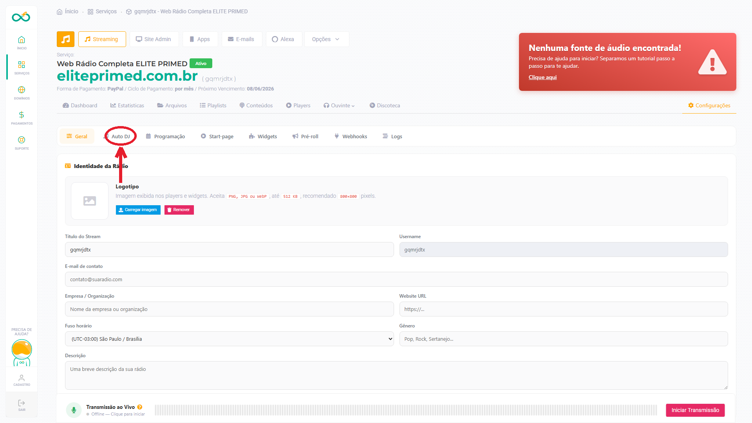Expand the Ouvinte dropdown menu
The height and width of the screenshot is (423, 752).
pos(339,105)
